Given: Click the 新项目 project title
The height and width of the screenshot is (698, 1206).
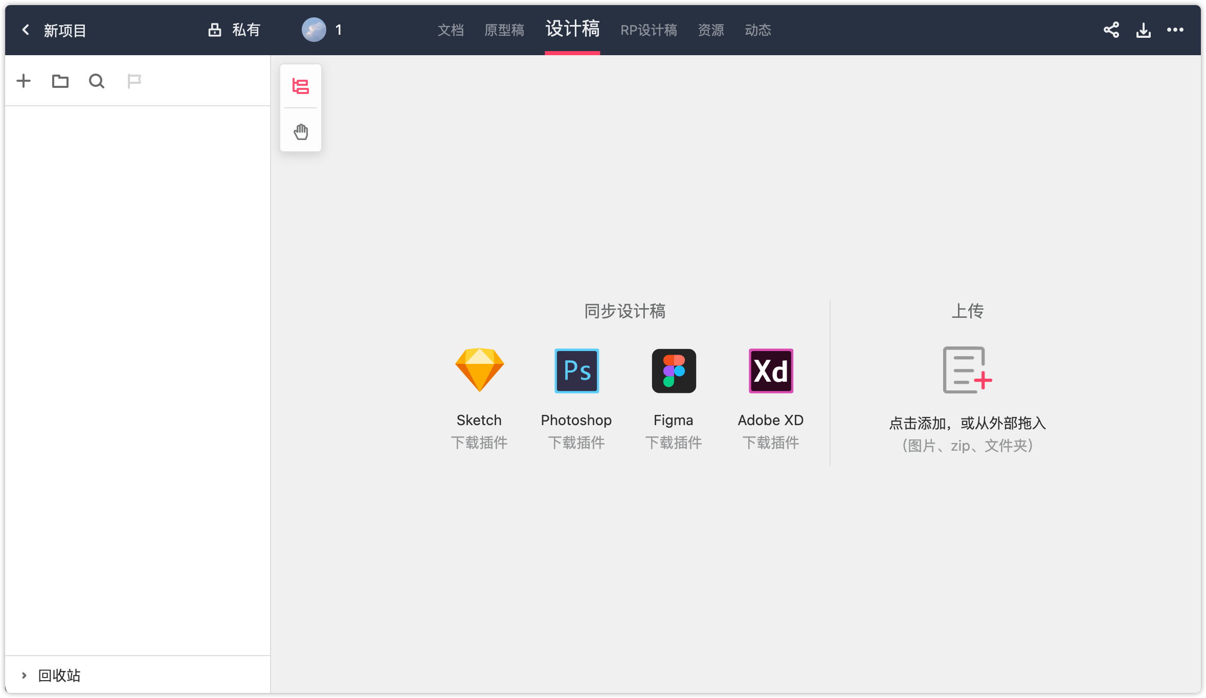Looking at the screenshot, I should 65,31.
